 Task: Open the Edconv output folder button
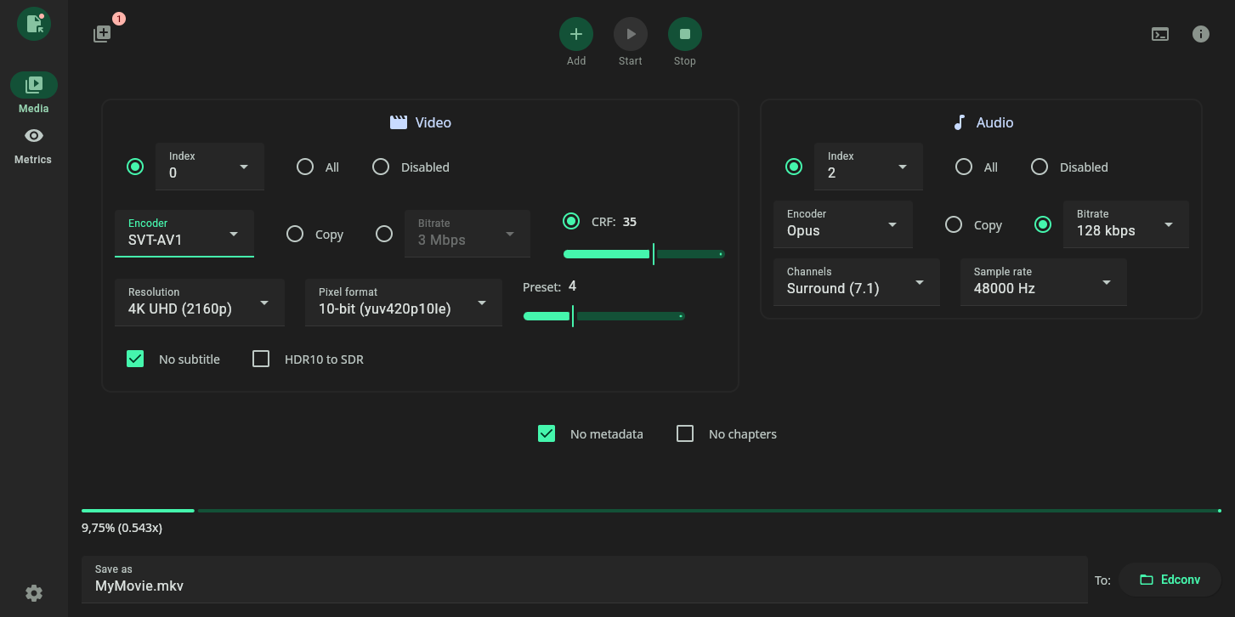(1170, 579)
